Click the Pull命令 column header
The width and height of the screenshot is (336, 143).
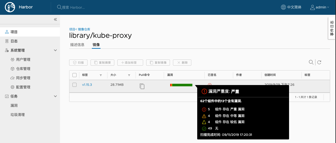pos(144,75)
